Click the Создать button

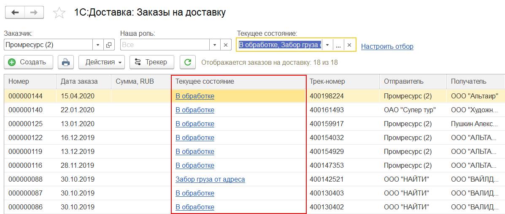28,62
